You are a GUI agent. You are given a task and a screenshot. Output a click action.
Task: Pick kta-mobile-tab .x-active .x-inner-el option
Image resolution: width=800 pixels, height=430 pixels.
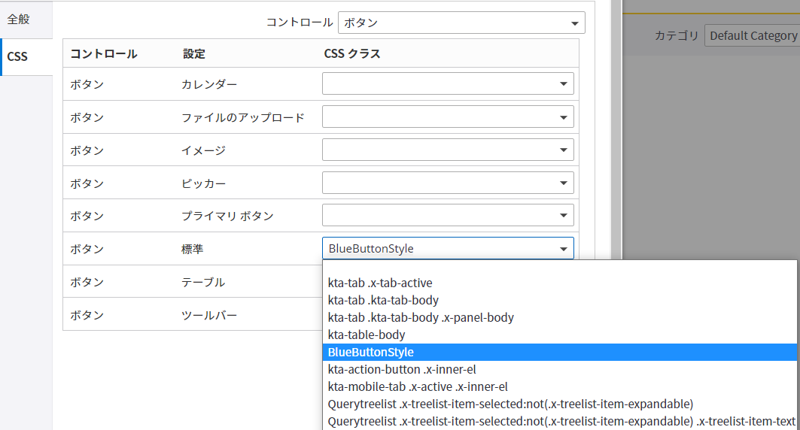click(418, 386)
